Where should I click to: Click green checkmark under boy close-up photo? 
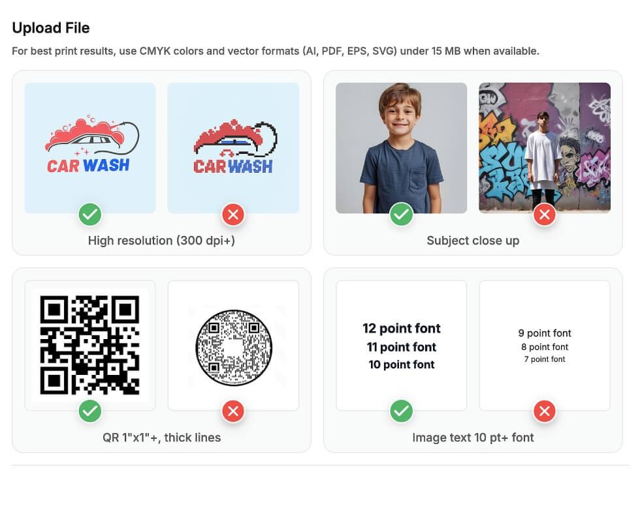(x=402, y=214)
